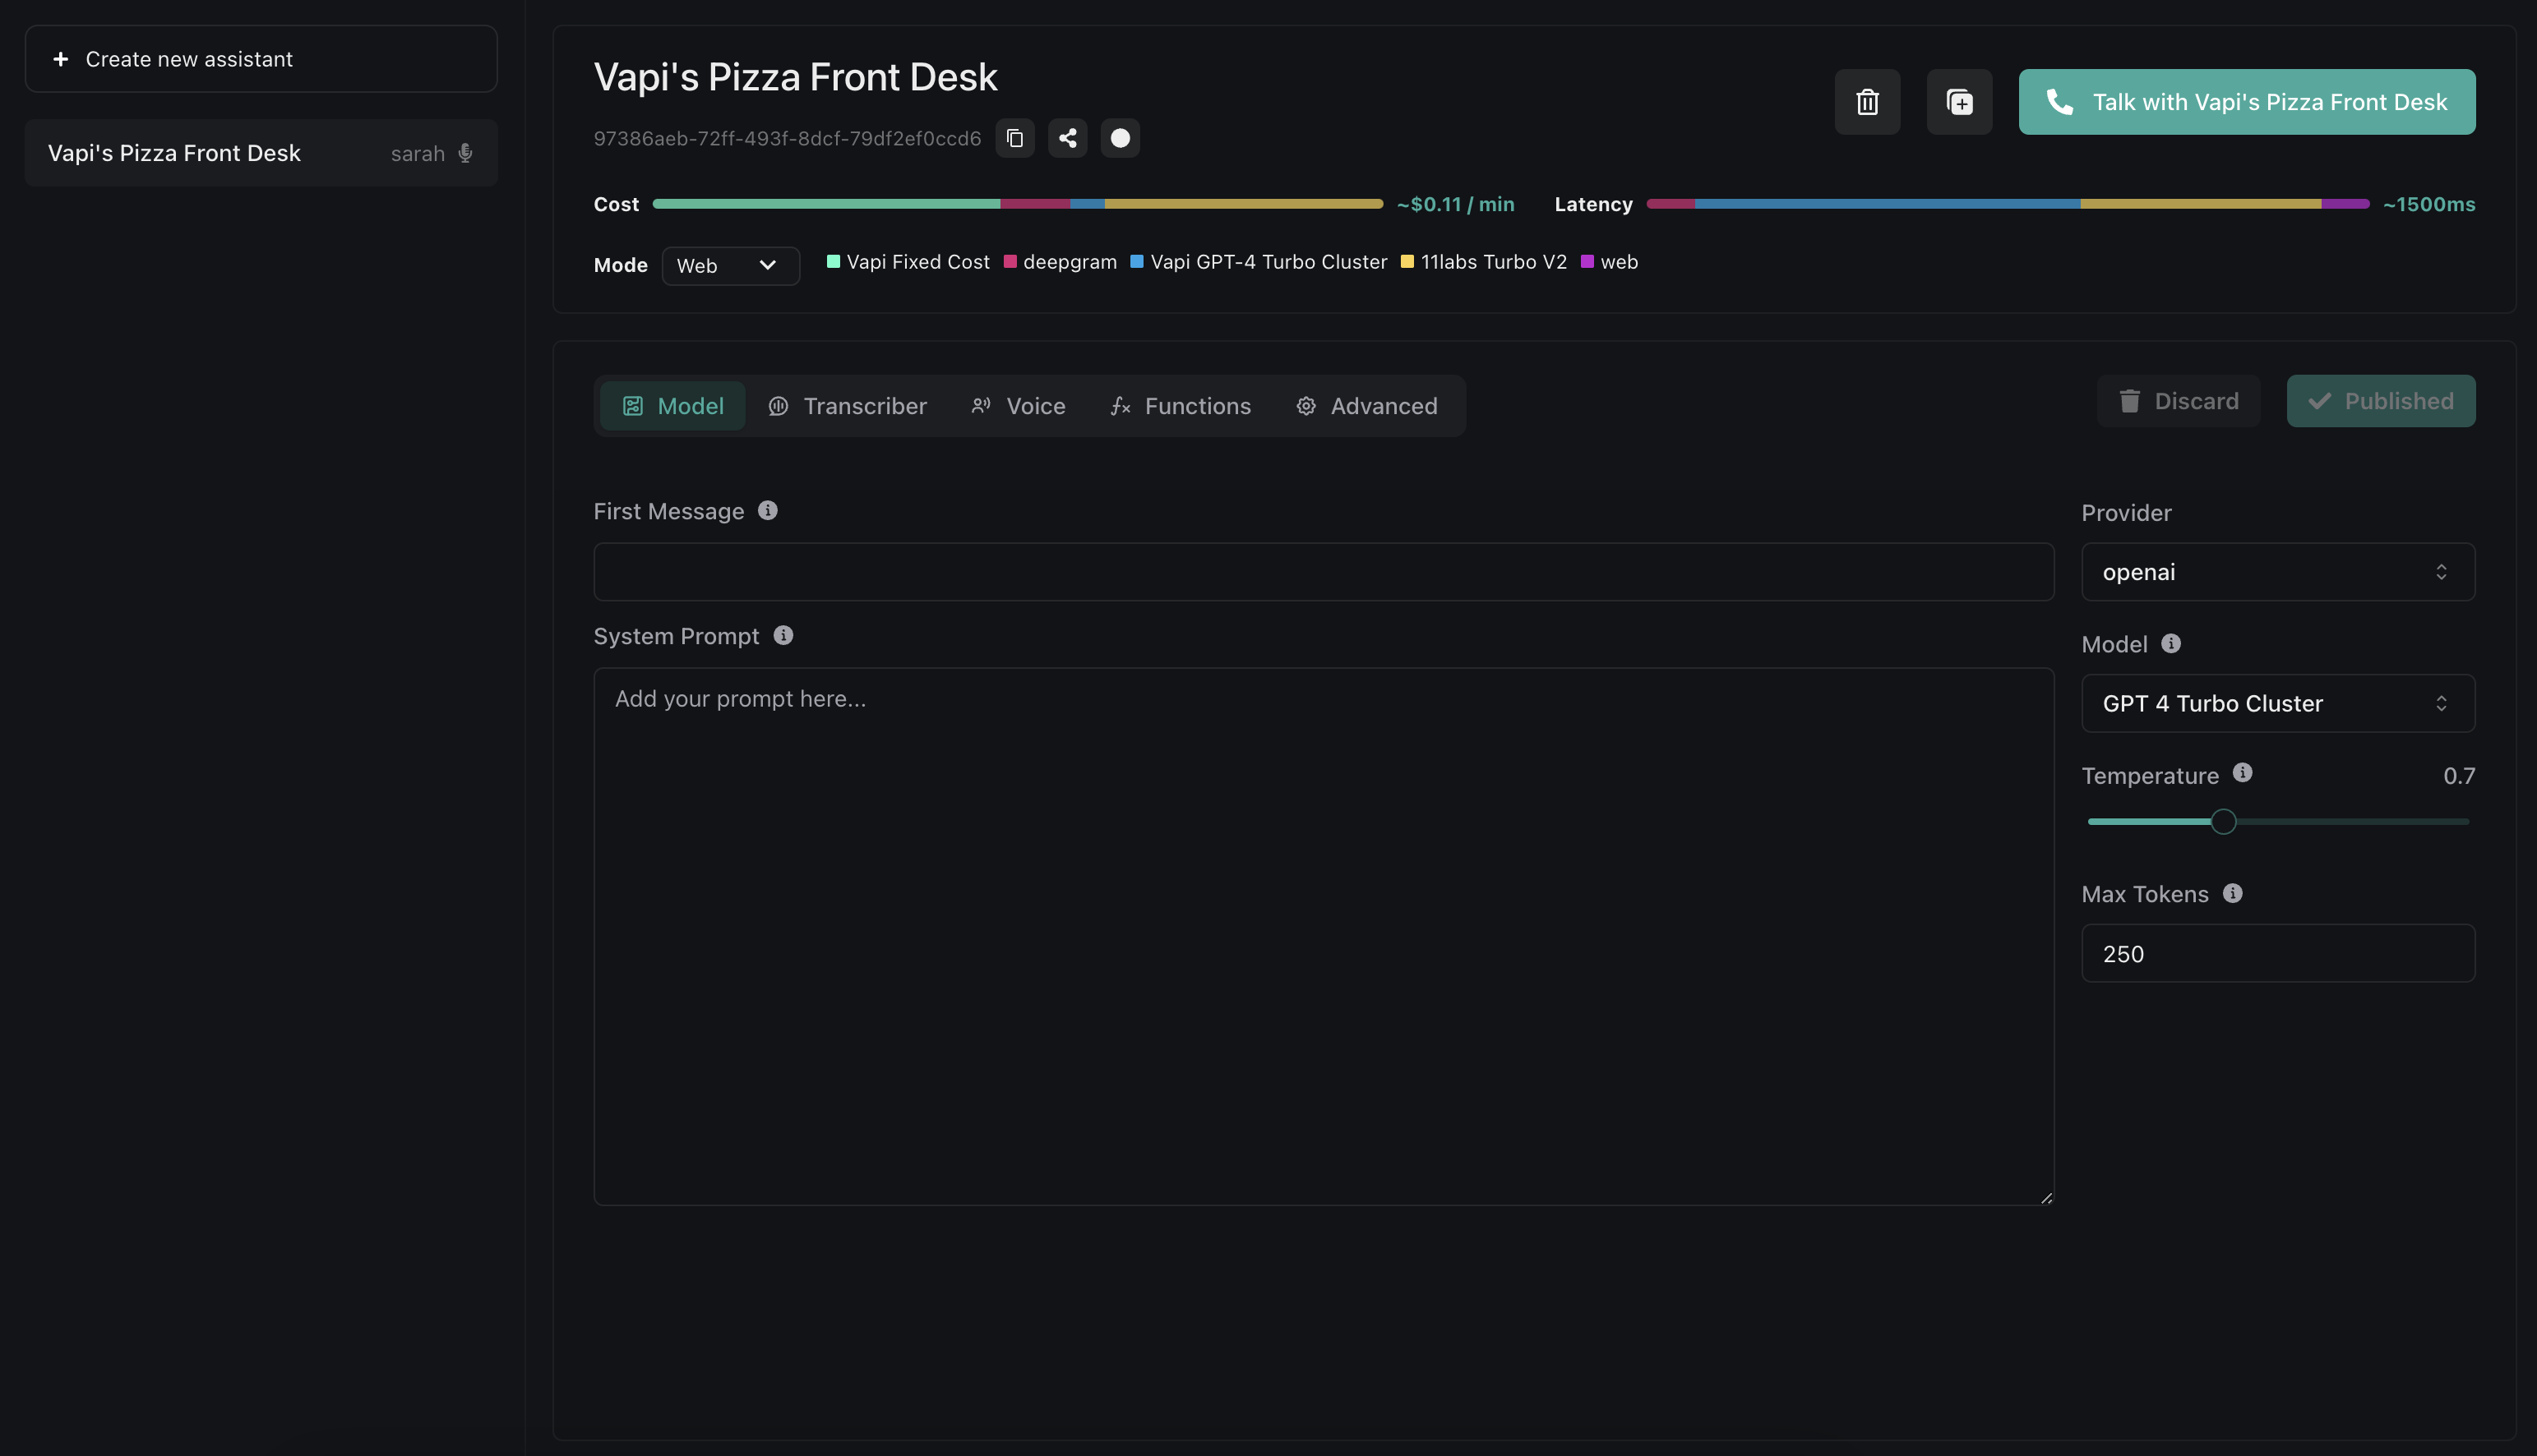Switch to the Transcriber tab
Image resolution: width=2537 pixels, height=1456 pixels.
point(848,406)
